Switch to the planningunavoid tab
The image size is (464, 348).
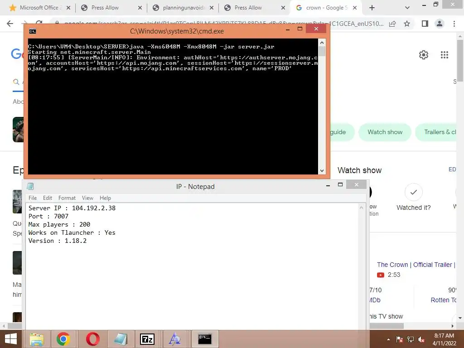tap(183, 8)
